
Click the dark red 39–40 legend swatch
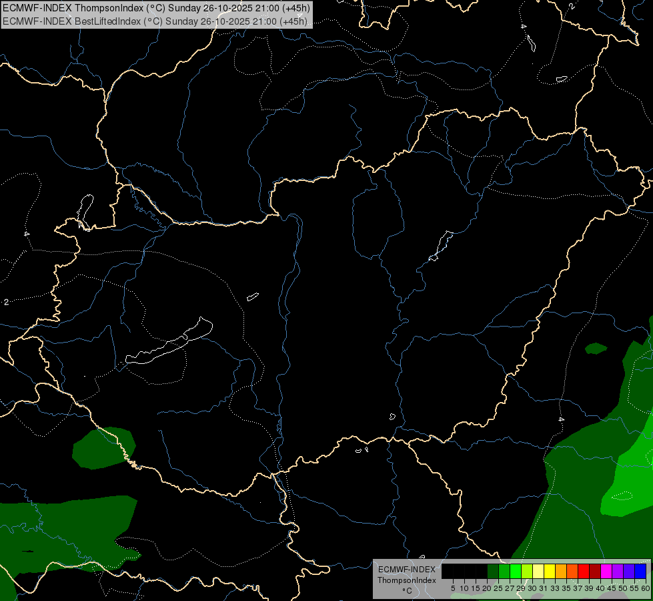595,571
